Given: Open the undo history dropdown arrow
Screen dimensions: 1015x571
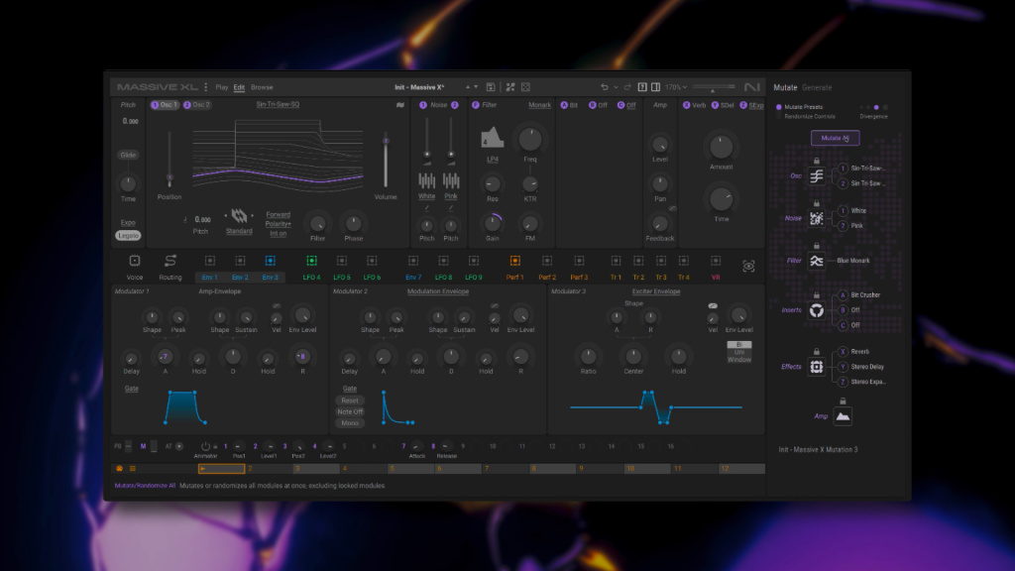Looking at the screenshot, I should (616, 87).
